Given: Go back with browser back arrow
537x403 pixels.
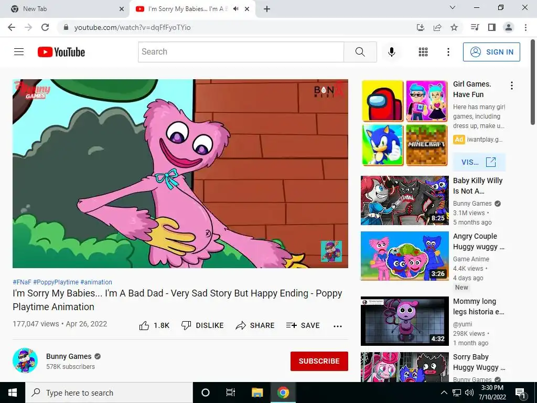Looking at the screenshot, I should (x=12, y=27).
